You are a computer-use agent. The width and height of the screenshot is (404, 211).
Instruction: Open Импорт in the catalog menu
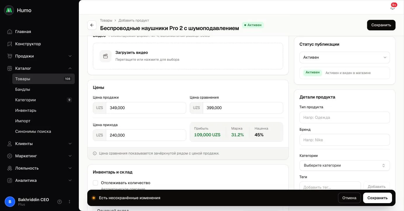coord(43,121)
